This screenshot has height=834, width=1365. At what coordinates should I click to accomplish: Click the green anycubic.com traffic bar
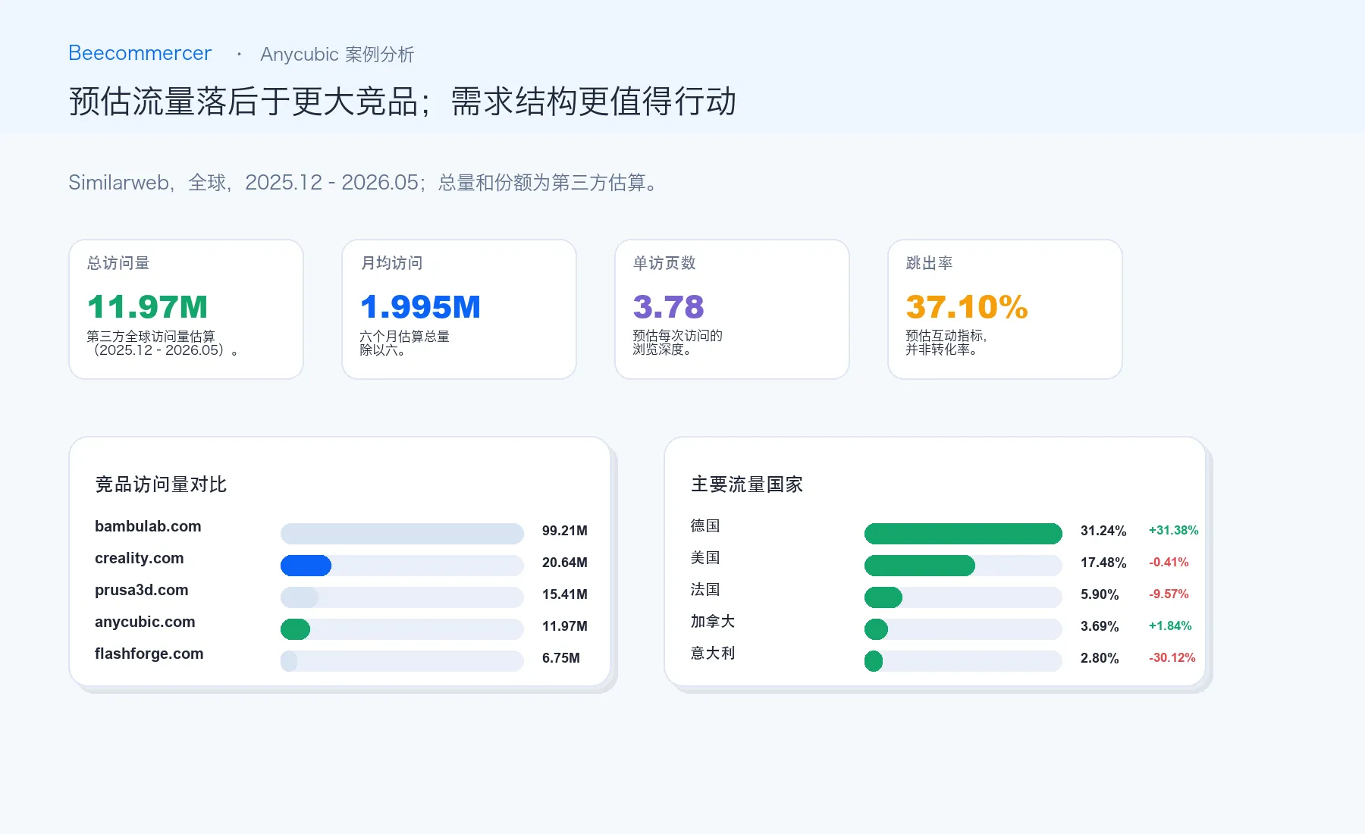click(x=295, y=629)
